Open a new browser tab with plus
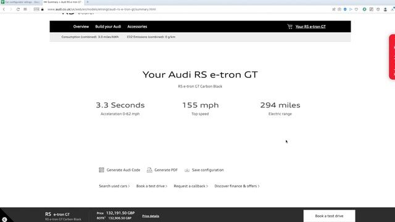 pos(88,2)
